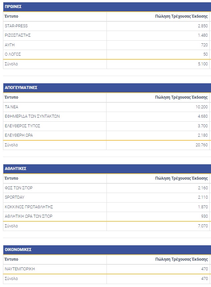Click the ΟΙΚΟΝΟΜΙΚΕΣ section header

click(18, 249)
